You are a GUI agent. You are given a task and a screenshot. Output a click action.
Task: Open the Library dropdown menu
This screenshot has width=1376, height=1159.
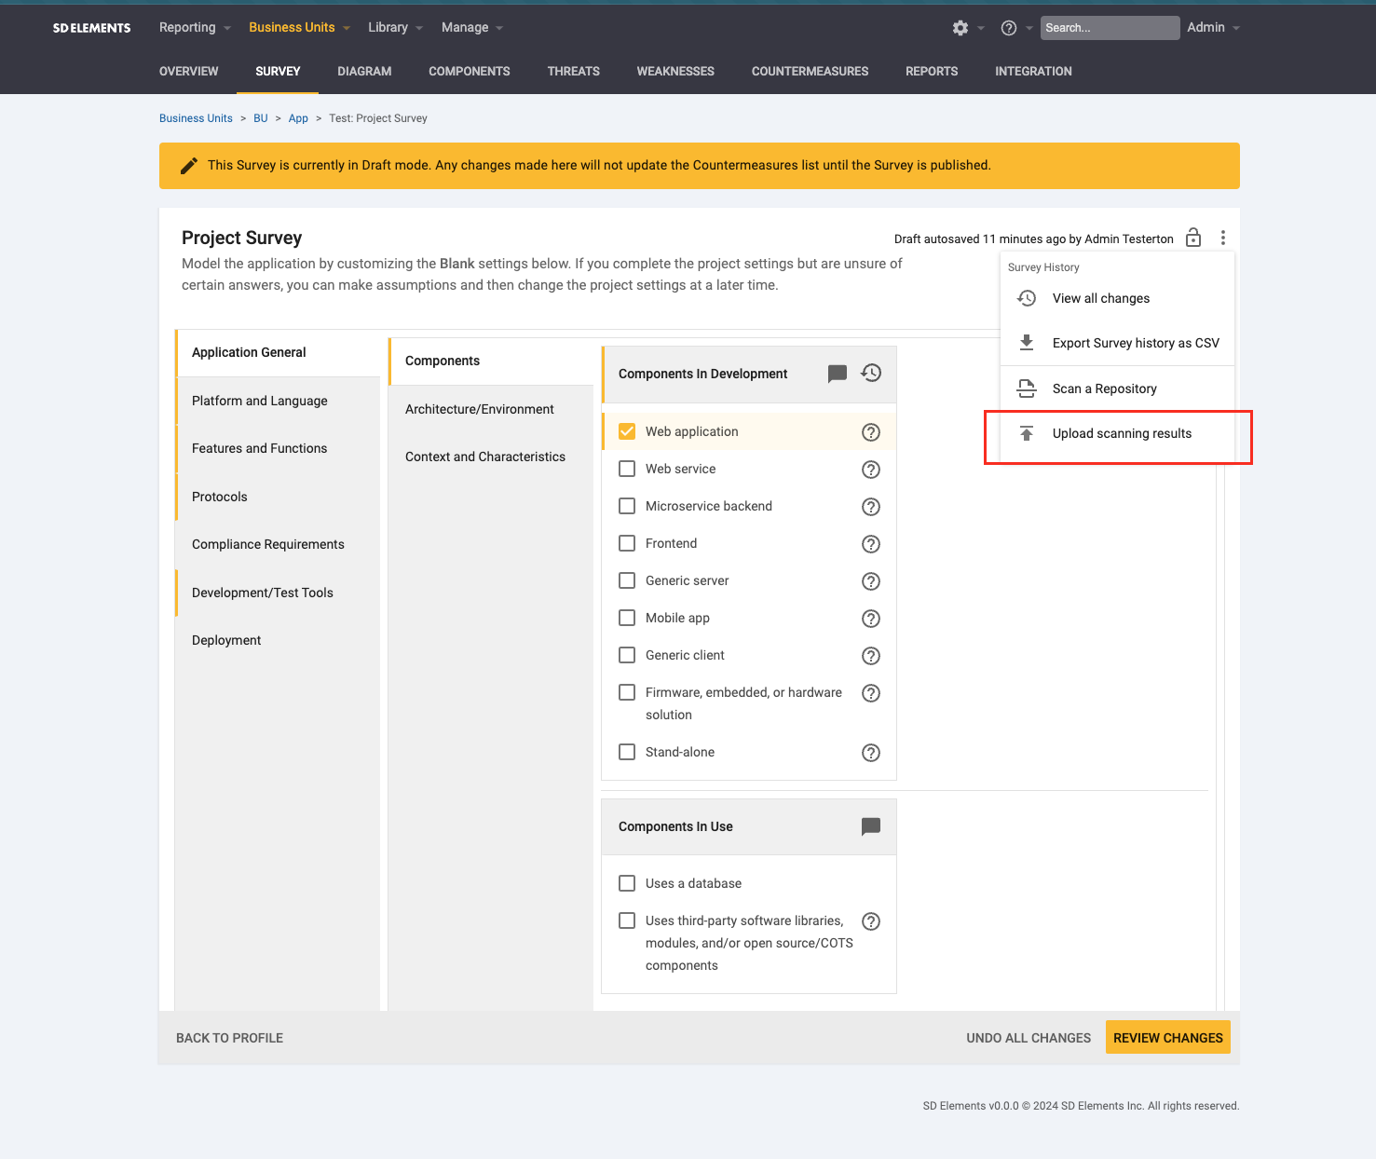coord(388,27)
